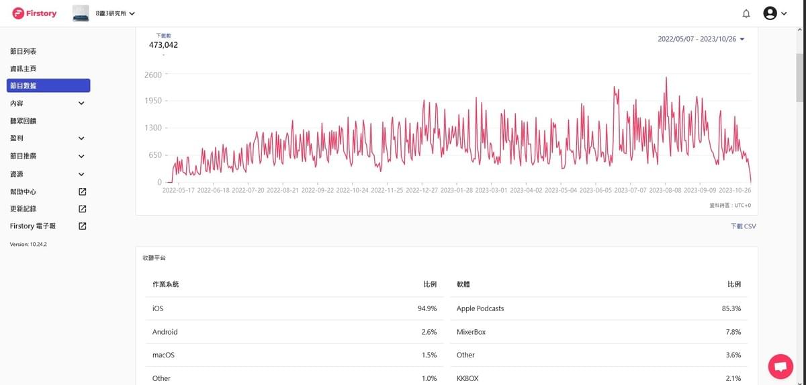Open the user account avatar menu
The height and width of the screenshot is (385, 806).
pyautogui.click(x=774, y=13)
